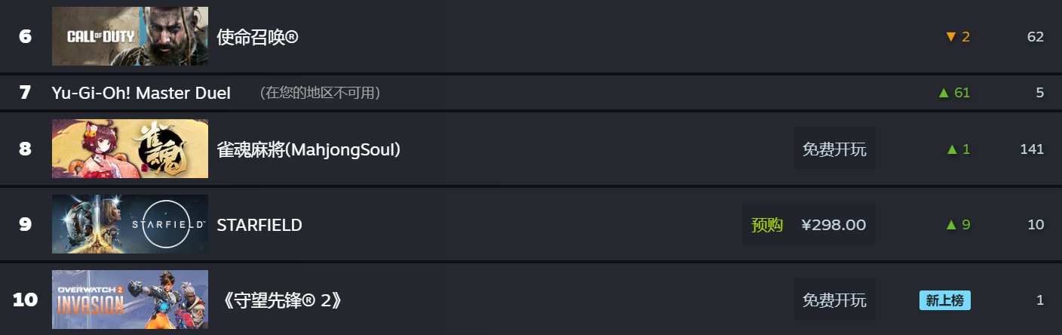The width and height of the screenshot is (1062, 335).
Task: Select 雀魂麻將(MahjongSoul) title text
Action: (x=308, y=149)
